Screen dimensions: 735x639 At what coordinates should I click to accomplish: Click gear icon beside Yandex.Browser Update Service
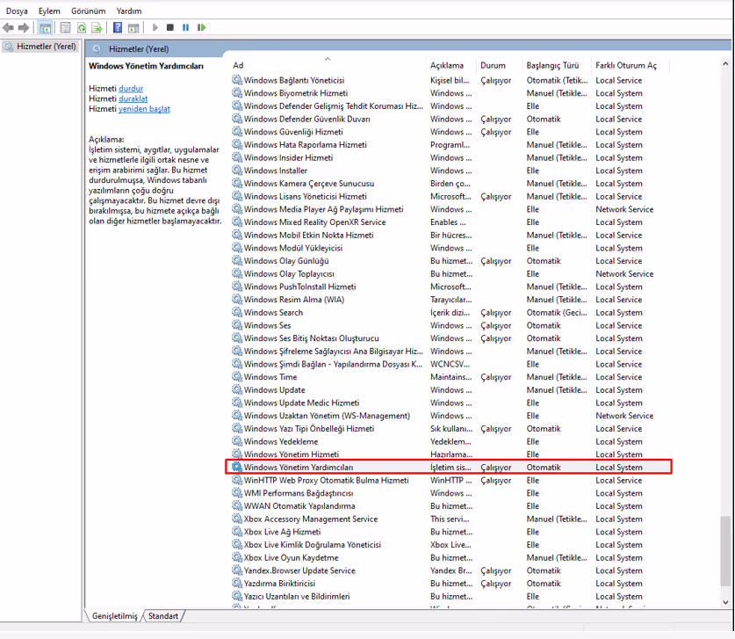click(237, 570)
